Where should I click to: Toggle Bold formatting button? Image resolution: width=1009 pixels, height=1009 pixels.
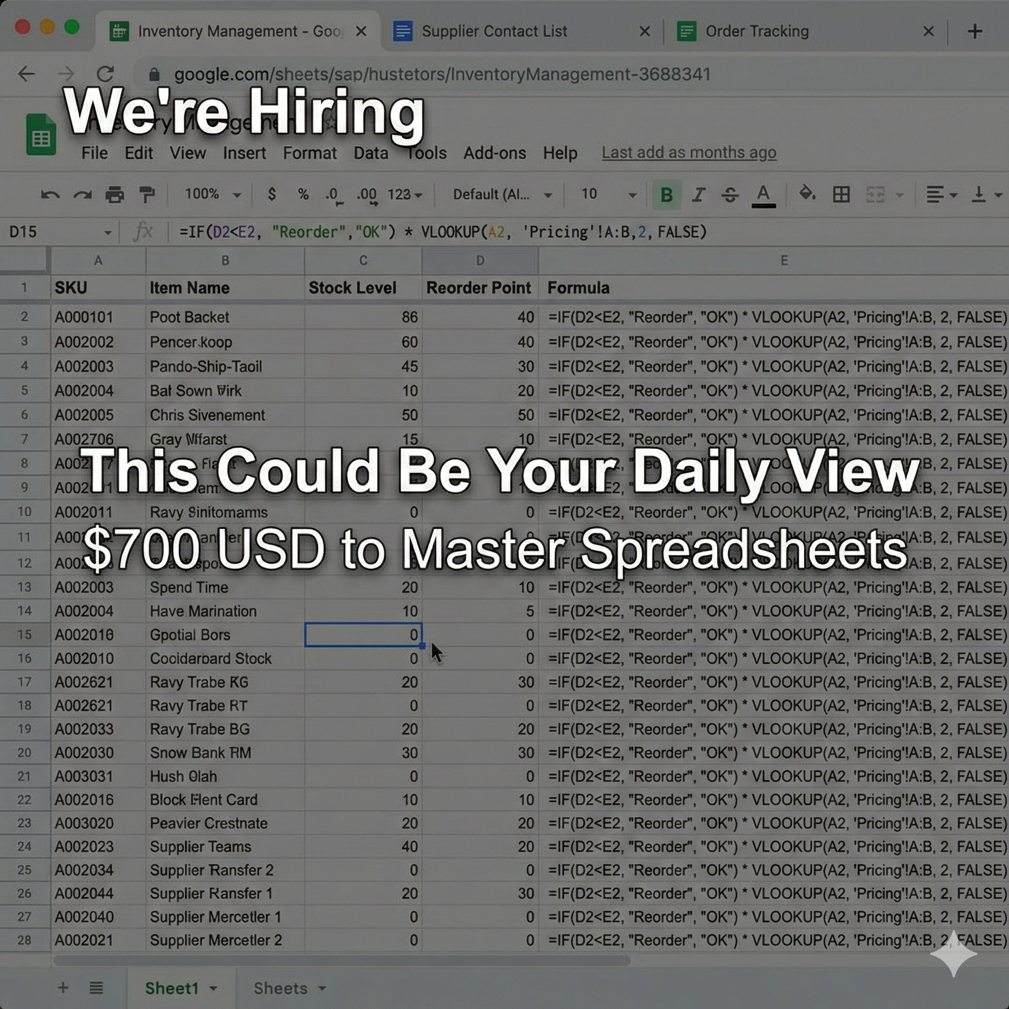[x=667, y=195]
